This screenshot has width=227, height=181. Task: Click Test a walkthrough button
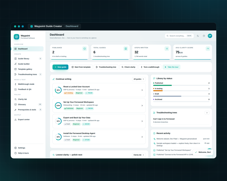[150, 67]
